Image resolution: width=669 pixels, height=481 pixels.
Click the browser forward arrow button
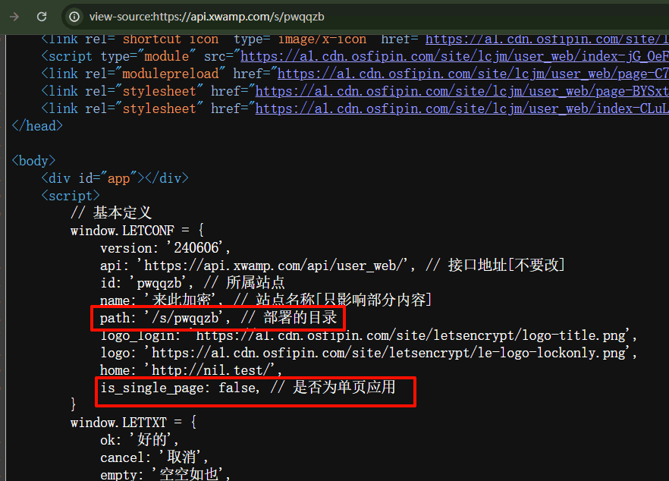click(14, 16)
